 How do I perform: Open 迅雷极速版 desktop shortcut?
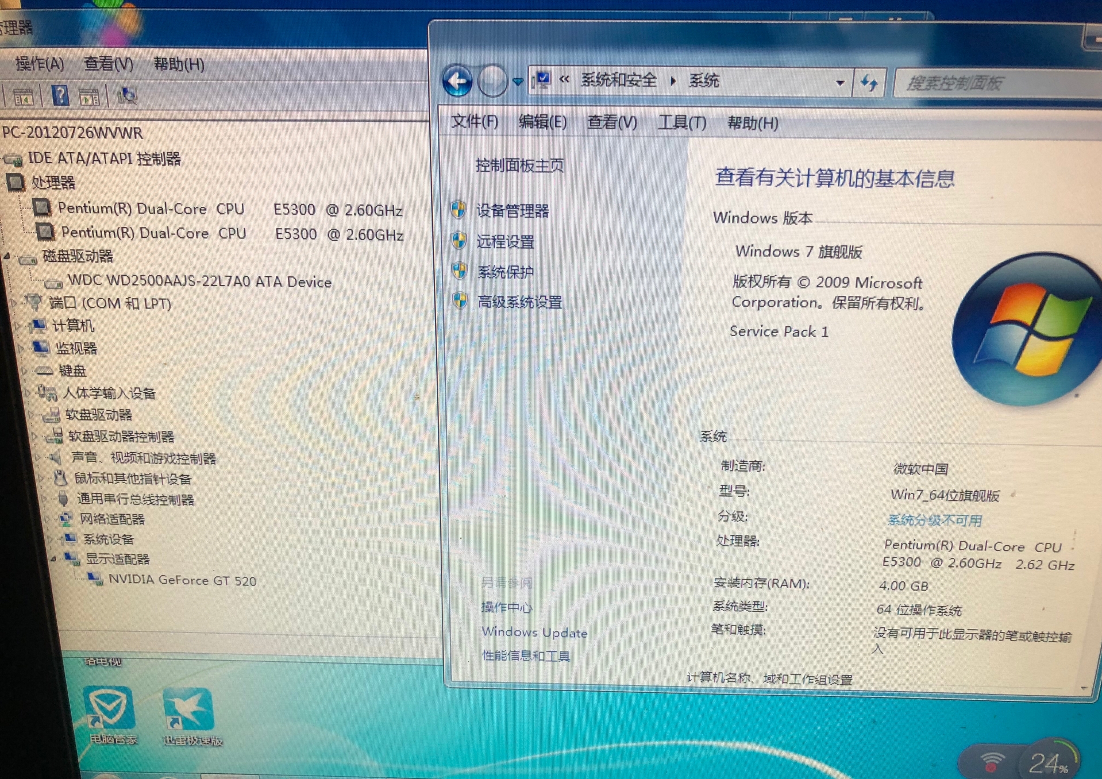[191, 716]
